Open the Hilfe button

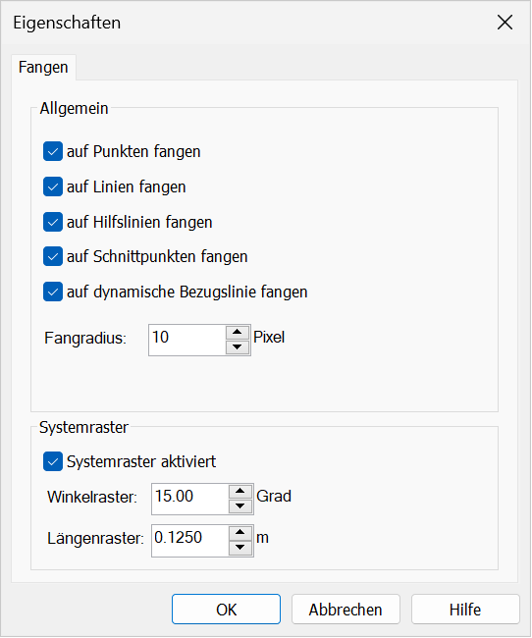465,610
